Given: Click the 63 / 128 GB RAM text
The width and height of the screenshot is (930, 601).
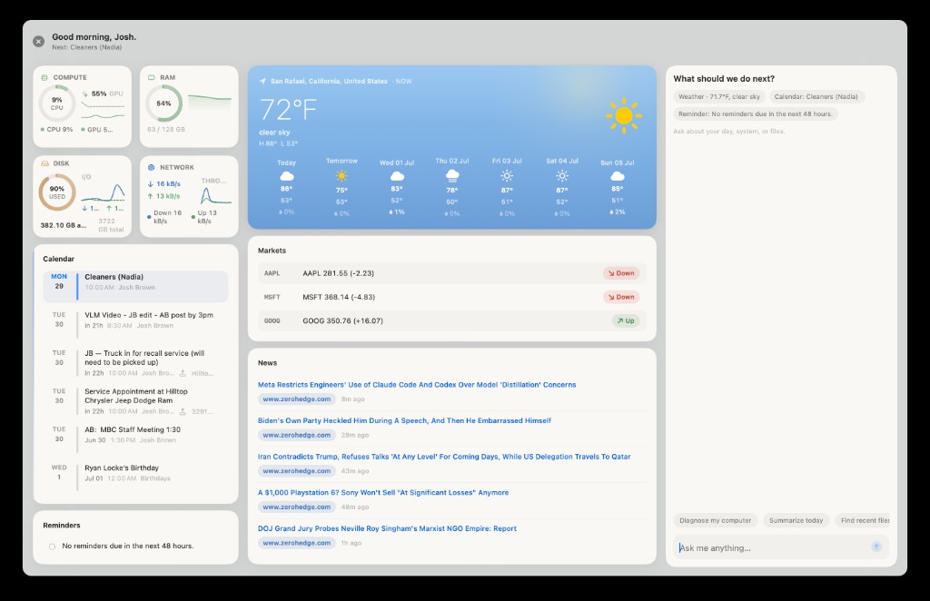Looking at the screenshot, I should coord(166,129).
